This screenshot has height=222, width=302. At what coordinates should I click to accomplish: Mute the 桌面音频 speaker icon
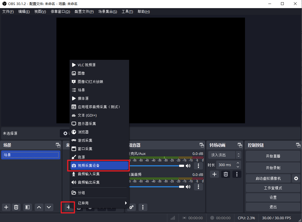pos(188,187)
